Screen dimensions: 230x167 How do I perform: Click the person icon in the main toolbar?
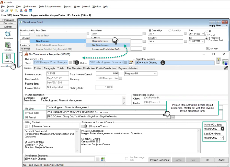tap(21, 10)
